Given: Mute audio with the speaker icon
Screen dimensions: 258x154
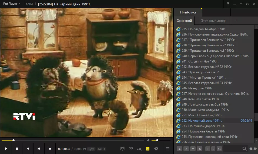Looking at the screenshot, I should click(148, 140).
